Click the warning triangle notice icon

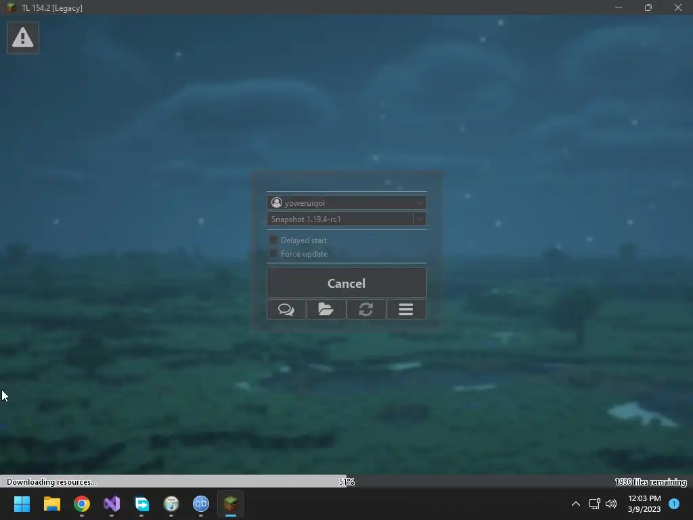tap(23, 38)
